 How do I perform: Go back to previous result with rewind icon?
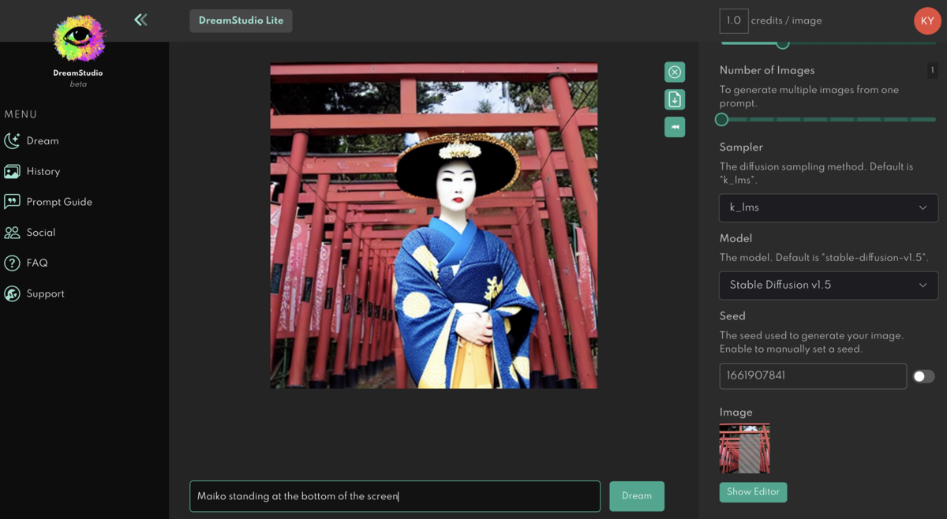pyautogui.click(x=675, y=126)
